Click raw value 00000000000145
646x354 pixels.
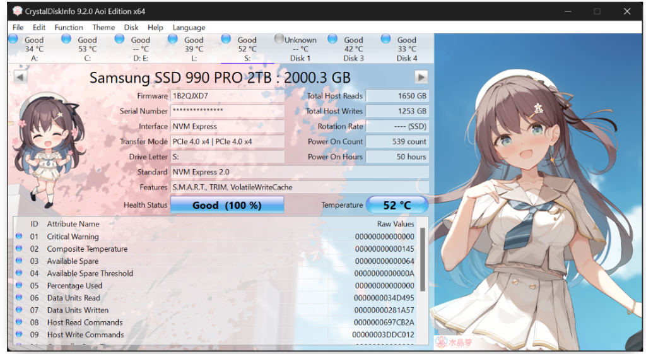click(x=384, y=249)
